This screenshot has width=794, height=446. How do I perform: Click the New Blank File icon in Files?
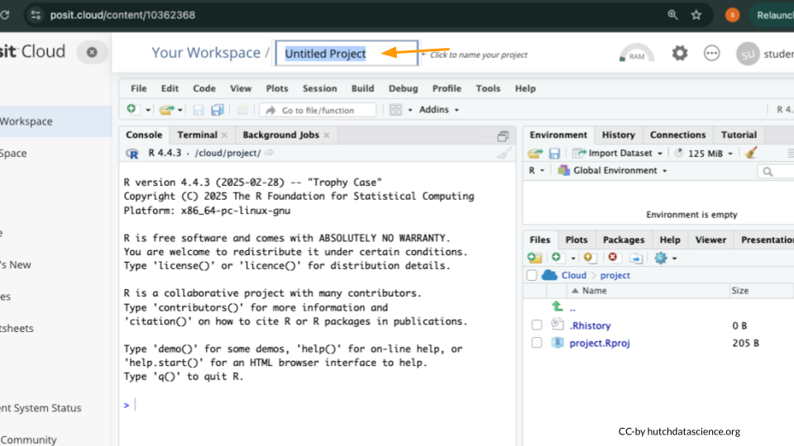coord(557,258)
